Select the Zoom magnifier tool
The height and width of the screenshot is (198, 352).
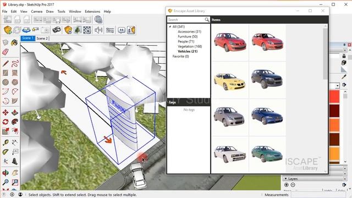[x=5, y=182]
